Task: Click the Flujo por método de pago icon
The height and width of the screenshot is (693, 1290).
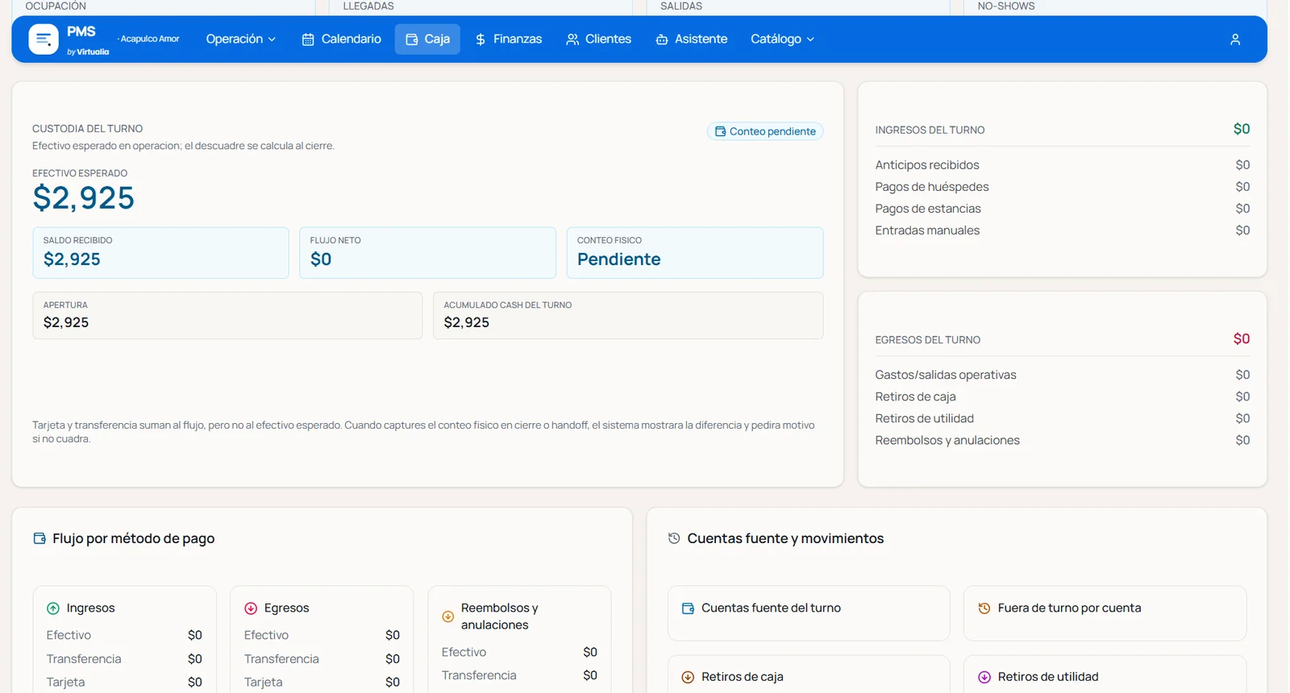Action: (x=40, y=538)
